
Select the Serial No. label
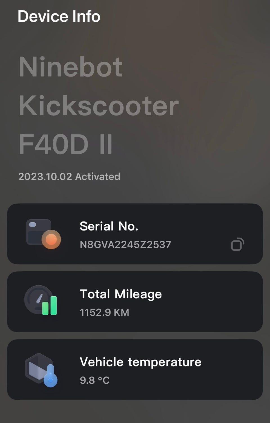109,226
